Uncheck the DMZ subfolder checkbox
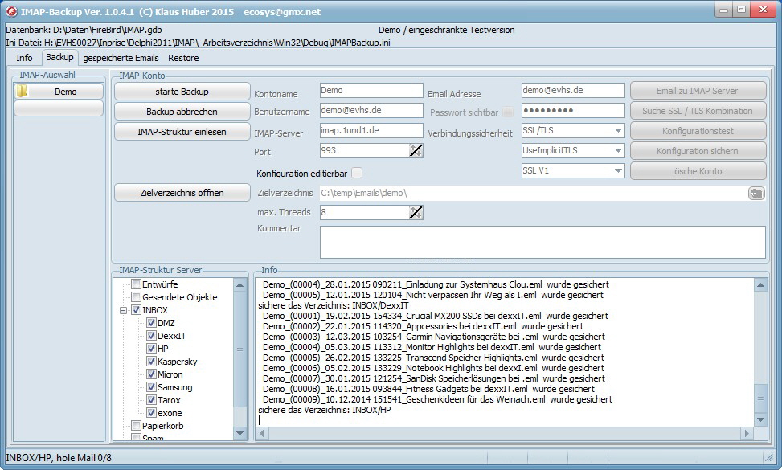 tap(151, 322)
